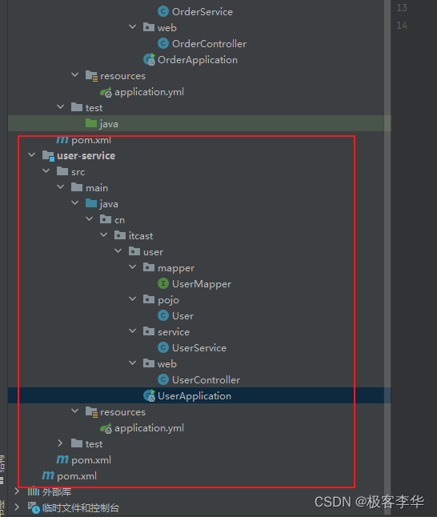Image resolution: width=437 pixels, height=517 pixels.
Task: Click the 外部库 external libraries icon
Action: 34,491
